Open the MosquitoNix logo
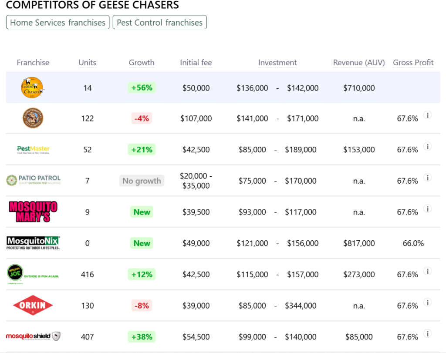 [33, 243]
